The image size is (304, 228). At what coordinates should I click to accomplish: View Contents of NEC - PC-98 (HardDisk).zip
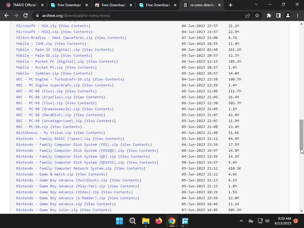(89, 115)
